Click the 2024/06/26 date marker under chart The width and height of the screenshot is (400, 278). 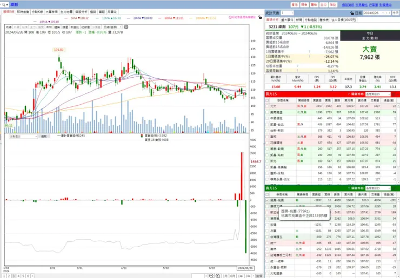coord(245,268)
